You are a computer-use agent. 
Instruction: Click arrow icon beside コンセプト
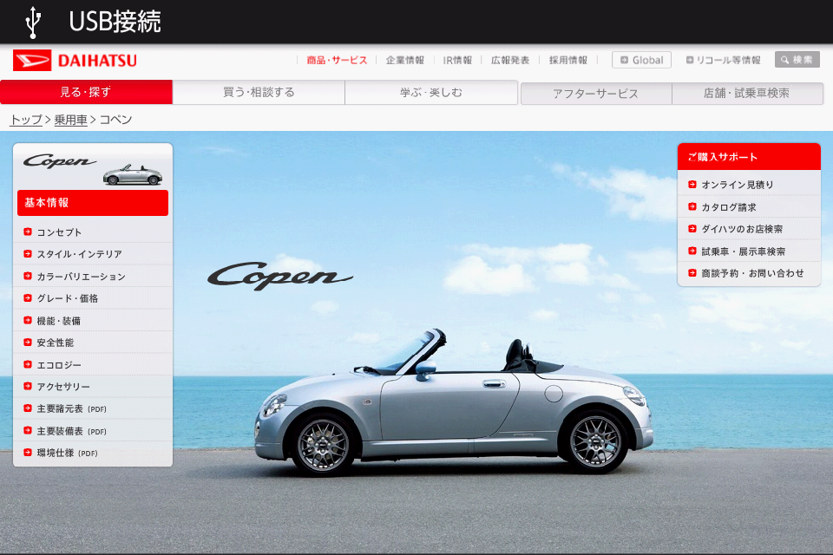click(28, 232)
